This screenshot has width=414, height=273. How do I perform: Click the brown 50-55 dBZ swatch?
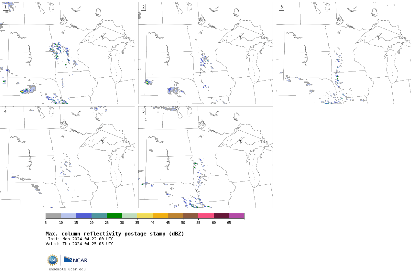[191, 216]
